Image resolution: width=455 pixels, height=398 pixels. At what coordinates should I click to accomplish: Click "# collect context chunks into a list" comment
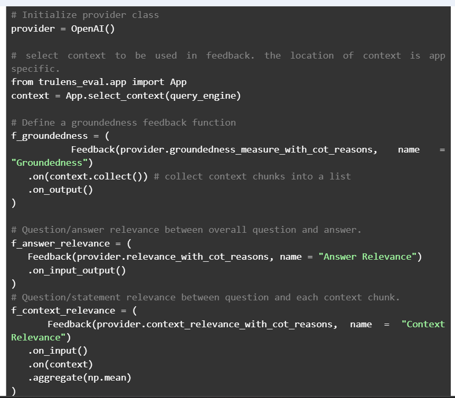point(252,176)
